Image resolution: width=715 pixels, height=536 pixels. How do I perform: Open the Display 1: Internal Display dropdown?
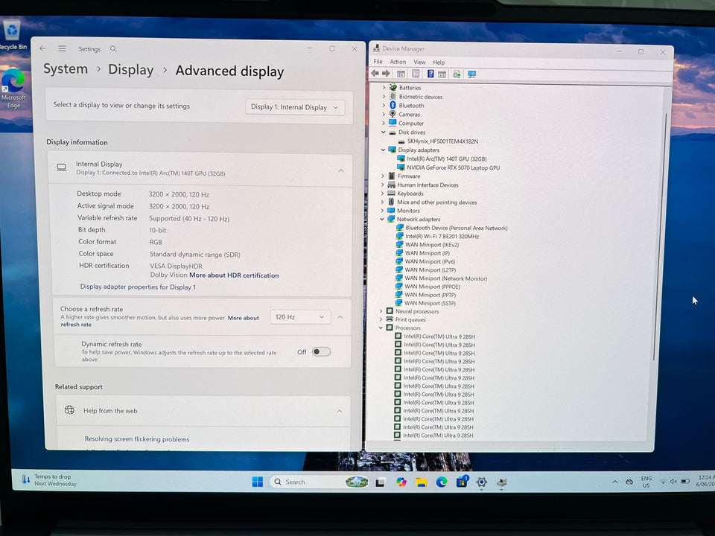(x=295, y=107)
